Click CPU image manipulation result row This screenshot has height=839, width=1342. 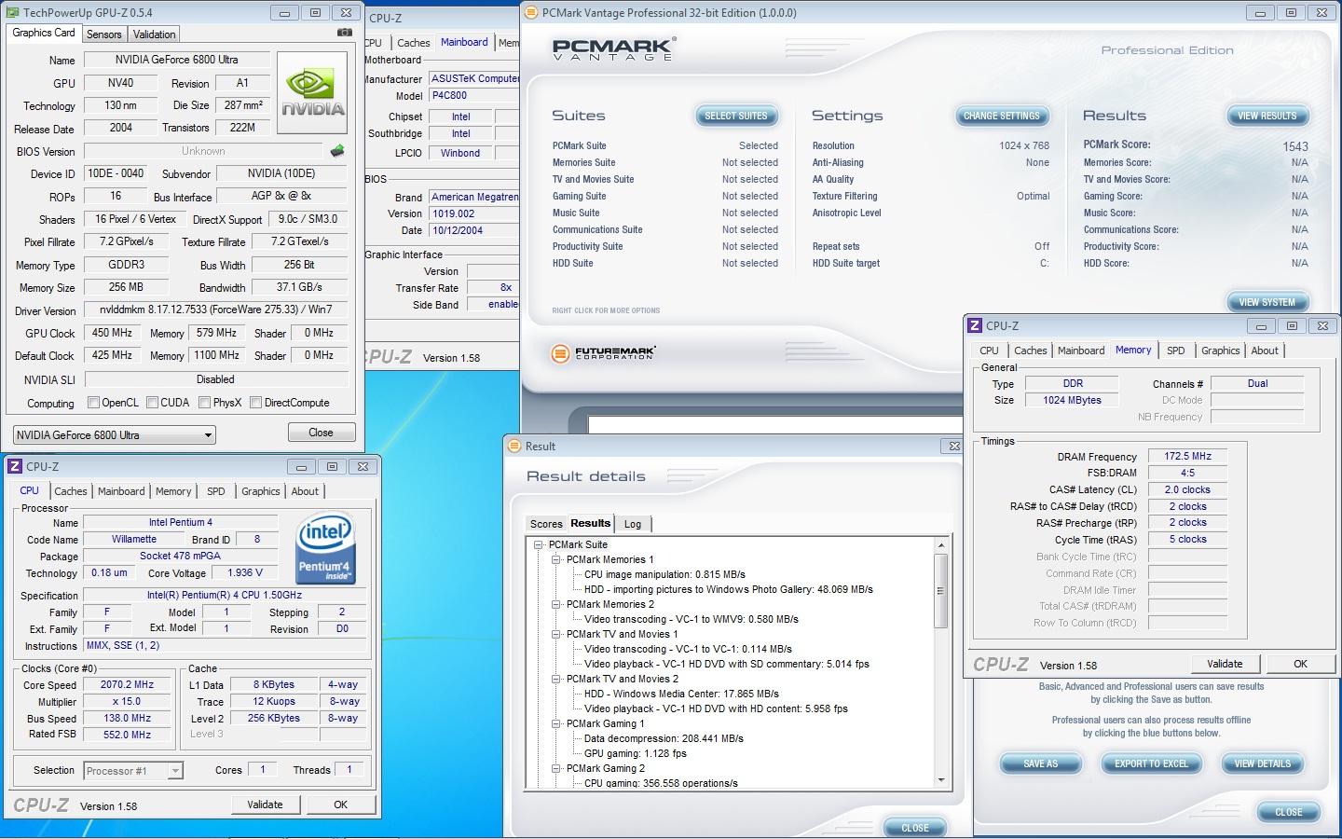(x=664, y=574)
